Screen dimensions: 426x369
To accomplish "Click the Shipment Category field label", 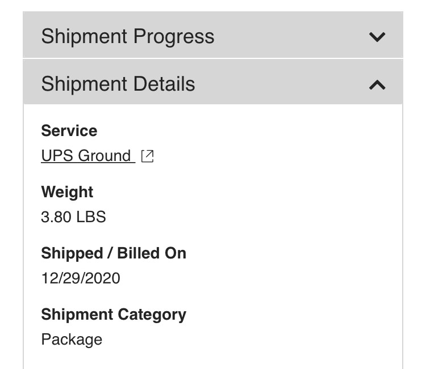I will pos(114,315).
